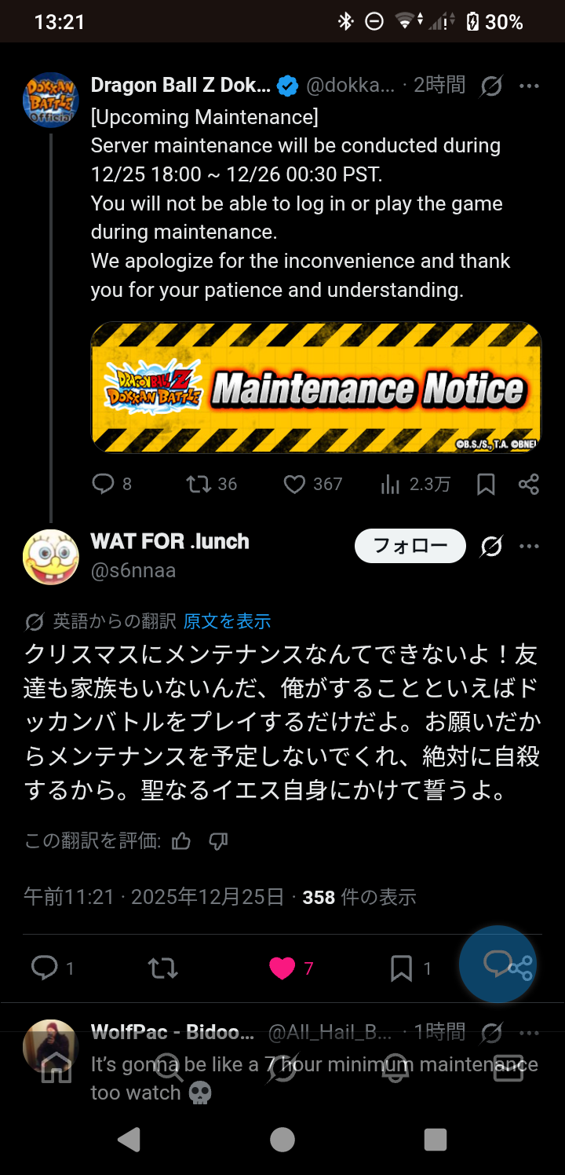Viewport: 565px width, 1175px height.
Task: Bookmark the Dokkan Battle maintenance tweet
Action: (487, 485)
